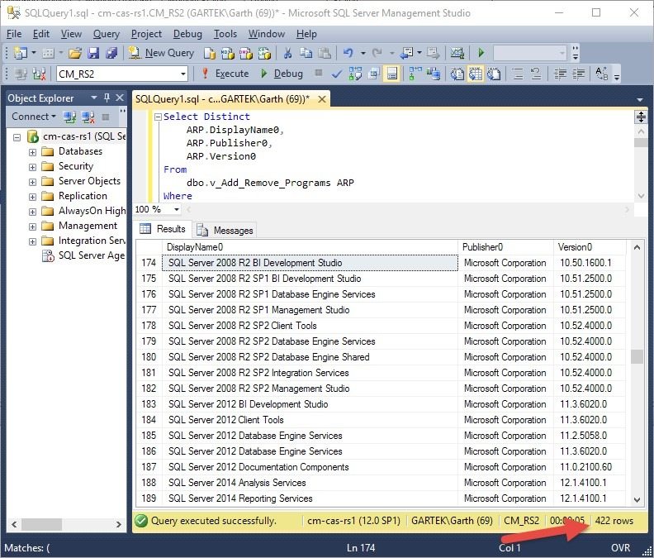Click Comment Out Selected Lines icon
Viewport: 654px width, 558px height.
pos(518,74)
